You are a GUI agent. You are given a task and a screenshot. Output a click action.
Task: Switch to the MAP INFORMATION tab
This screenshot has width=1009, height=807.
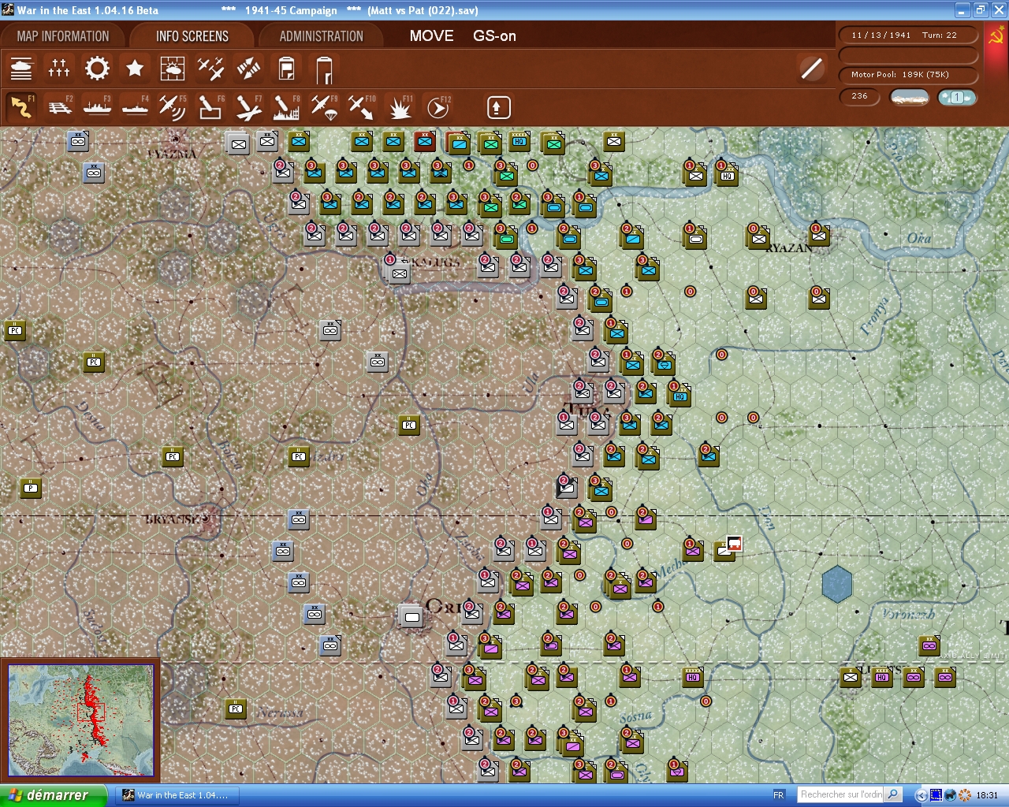(x=63, y=36)
